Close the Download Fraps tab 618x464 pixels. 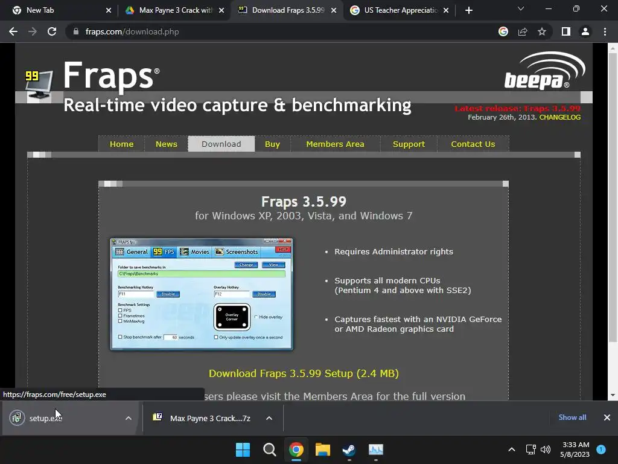click(x=334, y=11)
